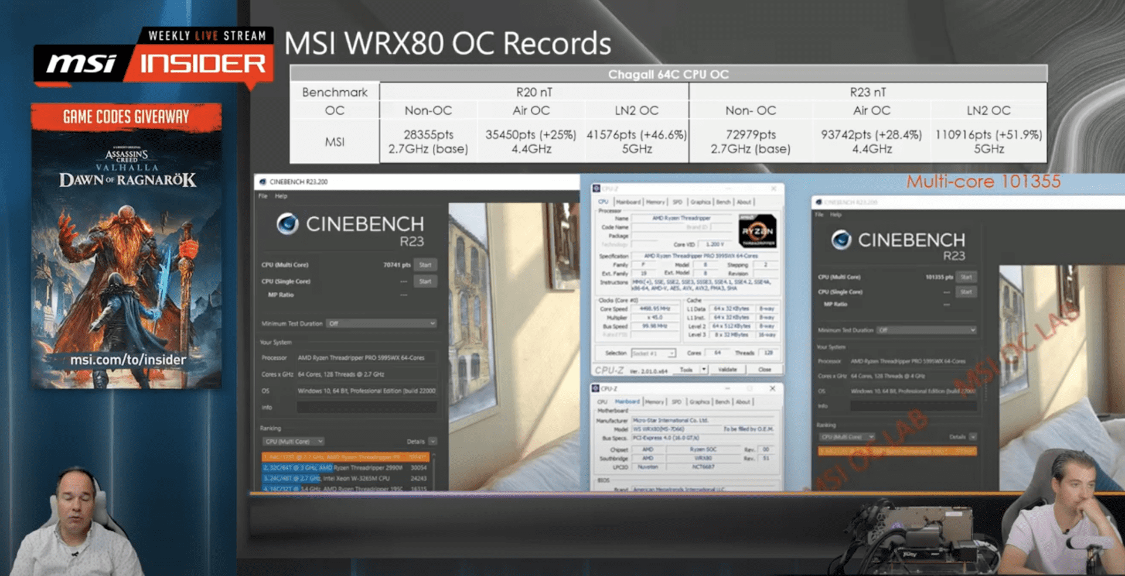The width and height of the screenshot is (1125, 576).
Task: Click R23 LN2 OC 110916pts table cell
Action: (988, 142)
